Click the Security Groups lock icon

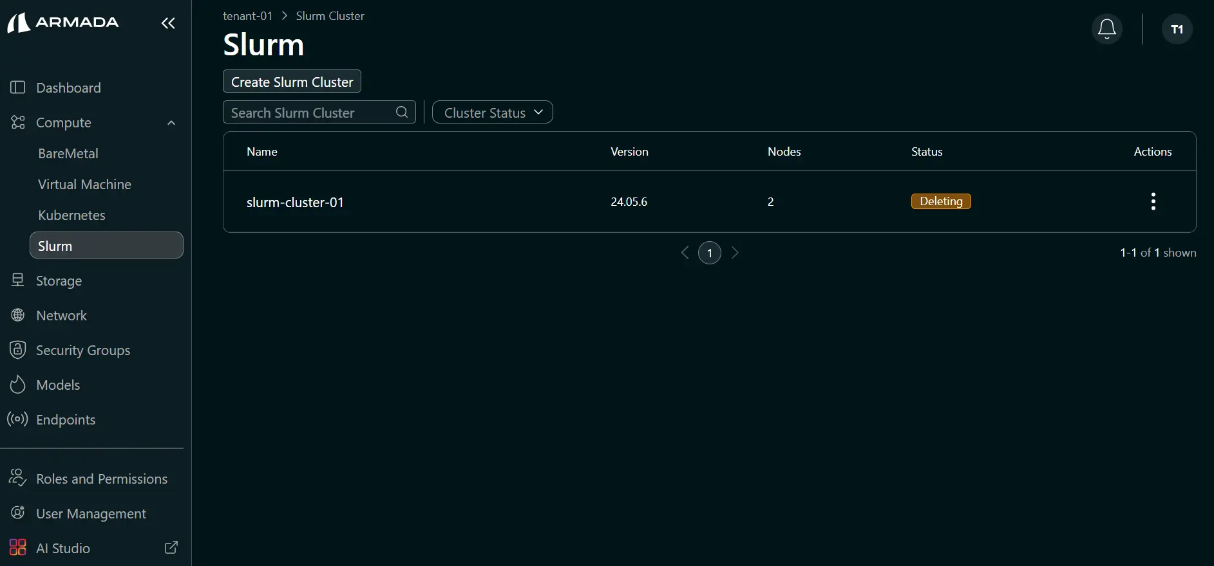(x=18, y=350)
